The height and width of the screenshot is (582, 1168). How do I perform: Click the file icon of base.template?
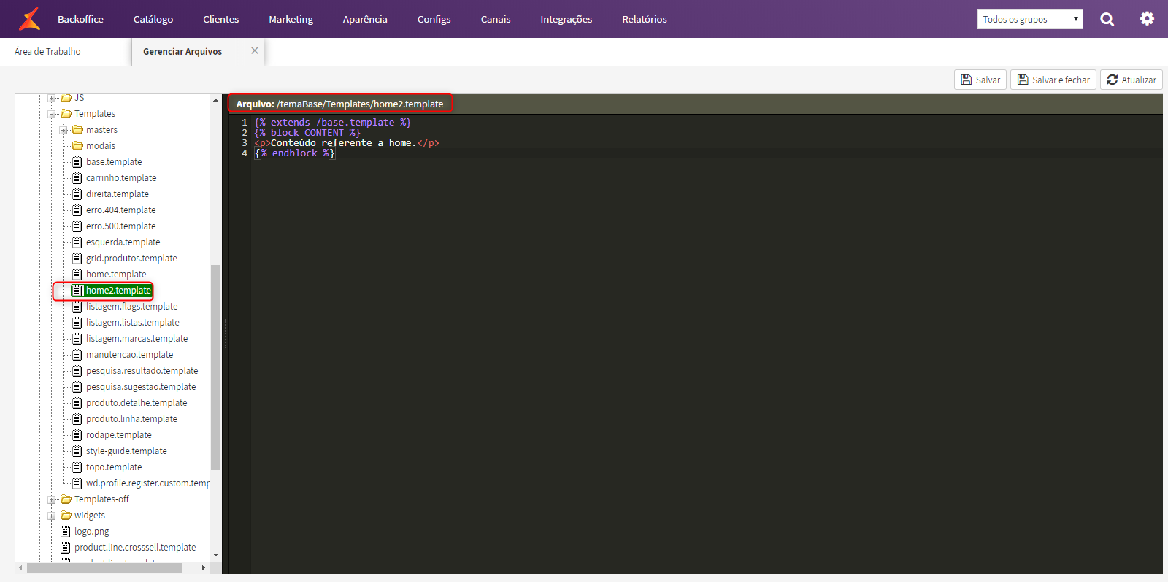(77, 162)
